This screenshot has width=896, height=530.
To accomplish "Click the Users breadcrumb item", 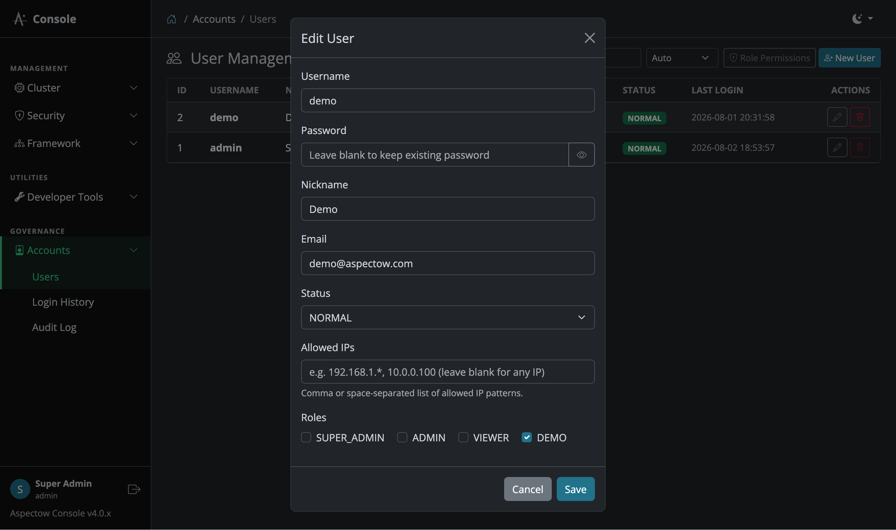I will click(263, 19).
